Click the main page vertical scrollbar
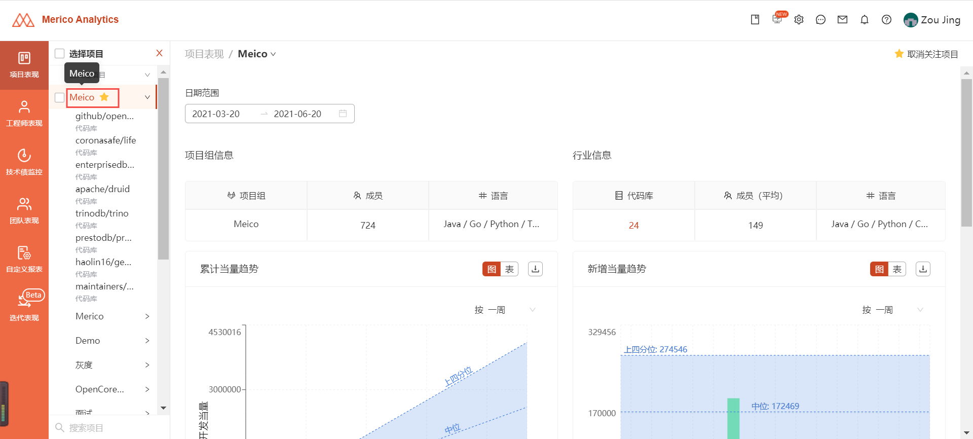Screen dimensions: 973x439 [967, 152]
